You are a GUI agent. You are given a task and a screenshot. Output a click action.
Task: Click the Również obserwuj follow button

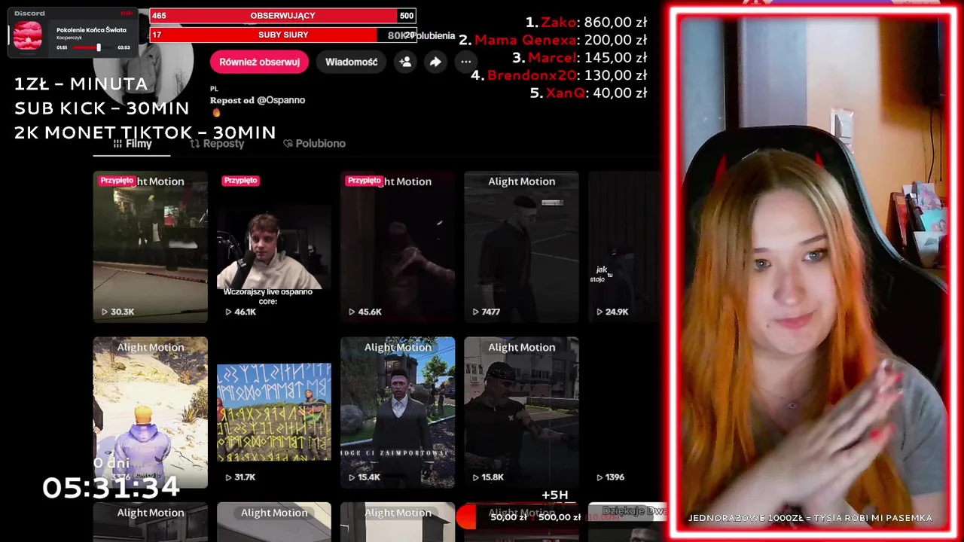tap(260, 62)
